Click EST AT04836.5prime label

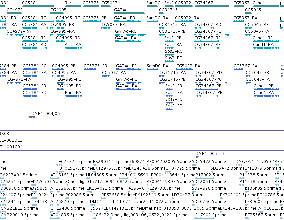67,215
